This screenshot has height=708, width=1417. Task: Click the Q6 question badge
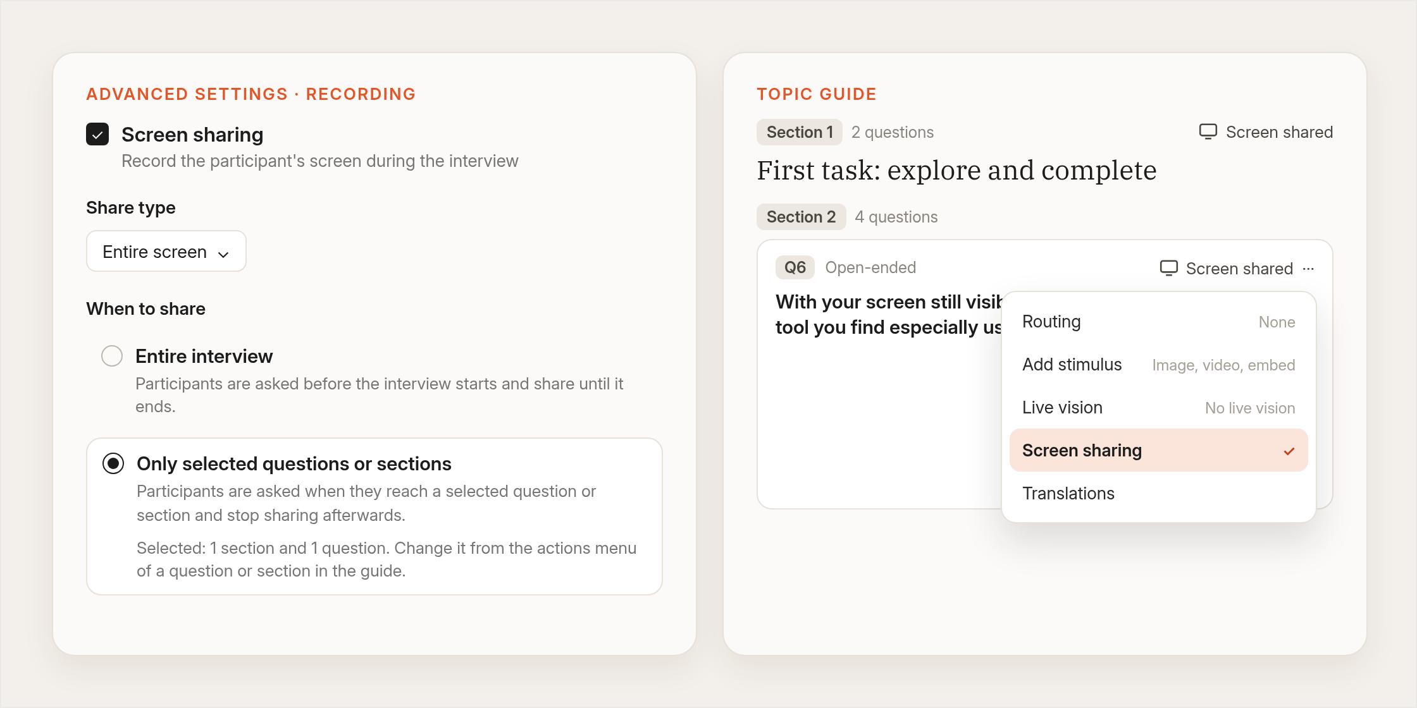pyautogui.click(x=795, y=267)
